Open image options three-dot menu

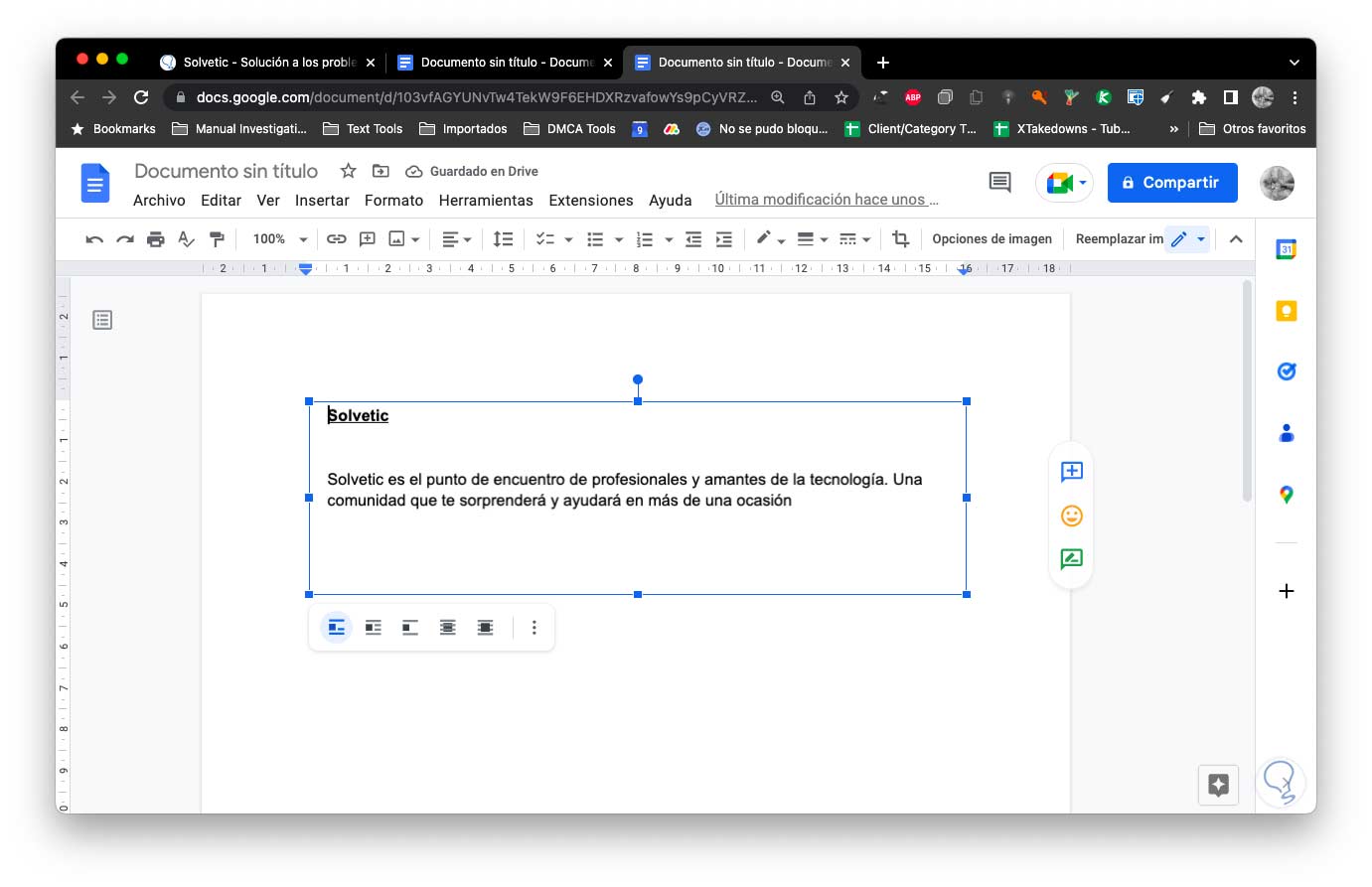point(534,628)
